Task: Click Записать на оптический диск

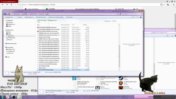Action: pyautogui.click(x=56, y=17)
